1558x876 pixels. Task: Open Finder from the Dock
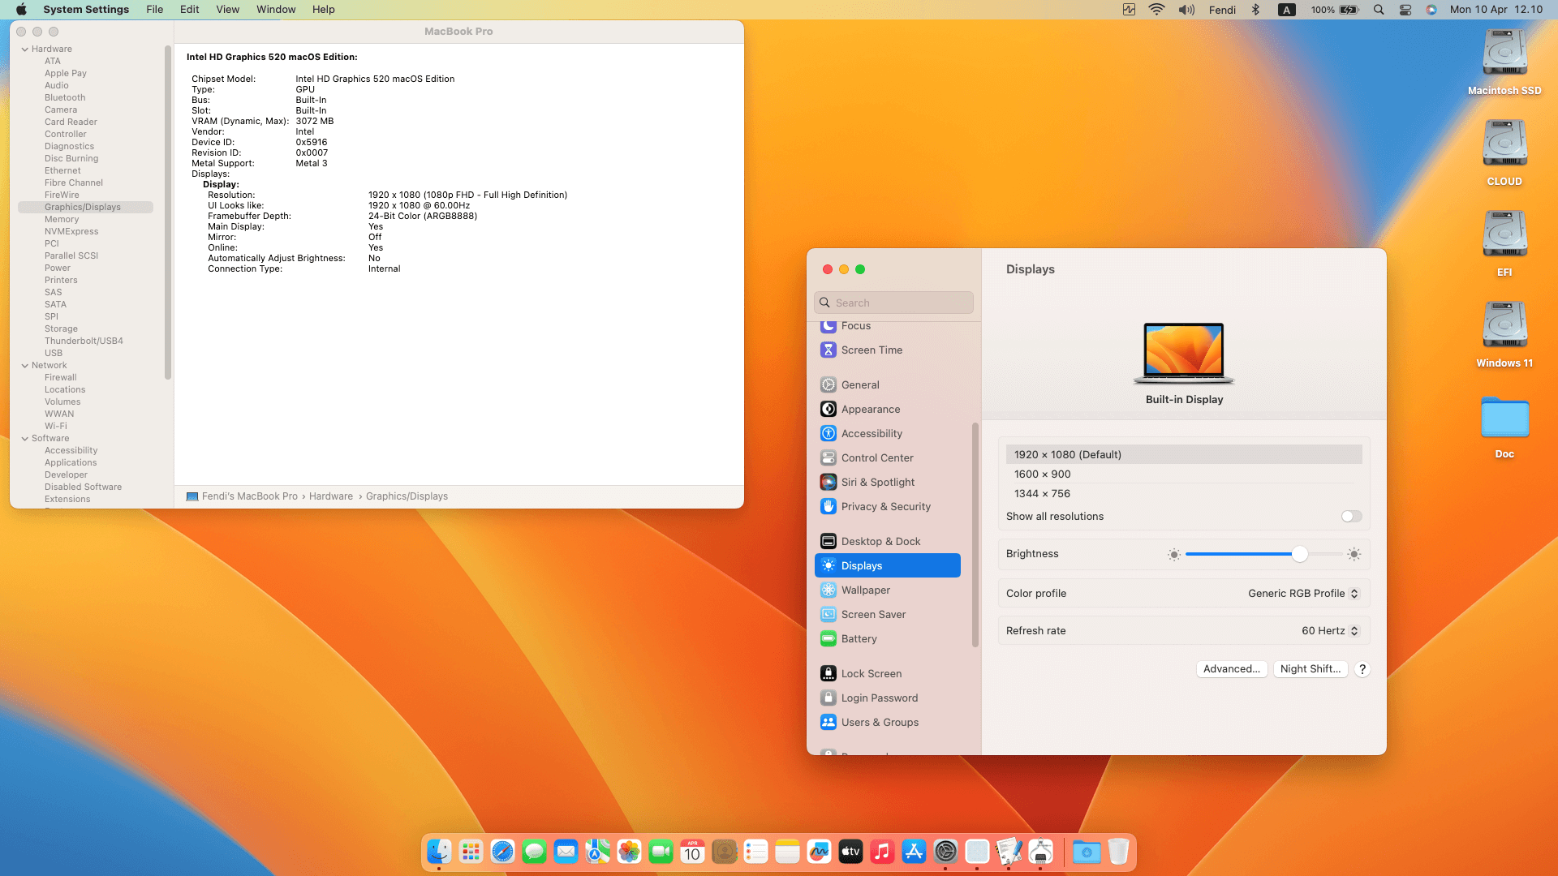tap(439, 852)
